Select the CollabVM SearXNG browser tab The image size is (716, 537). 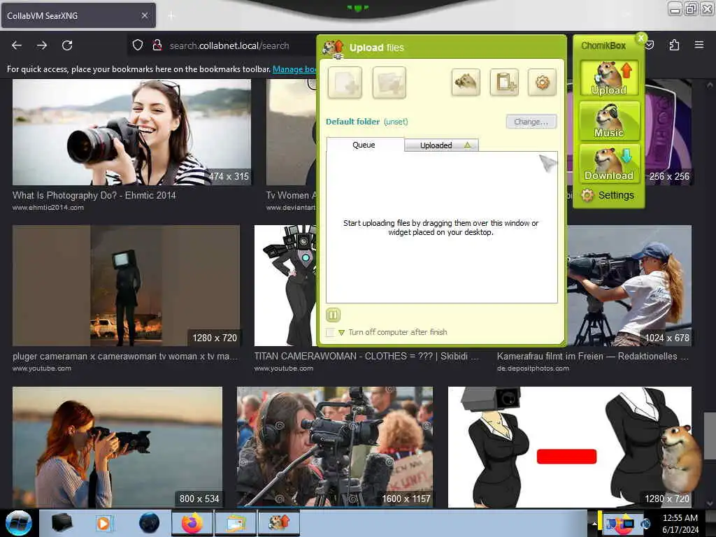tap(78, 15)
